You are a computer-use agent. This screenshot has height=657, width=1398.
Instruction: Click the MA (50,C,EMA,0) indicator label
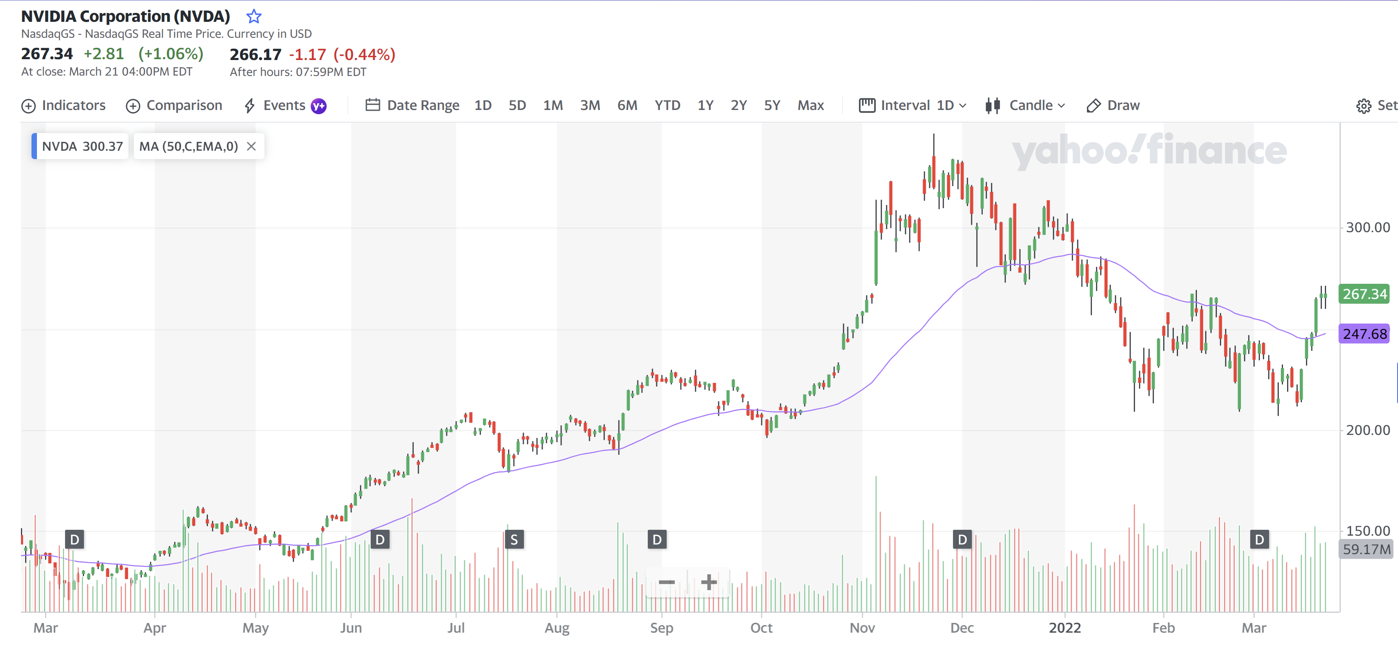tap(188, 146)
